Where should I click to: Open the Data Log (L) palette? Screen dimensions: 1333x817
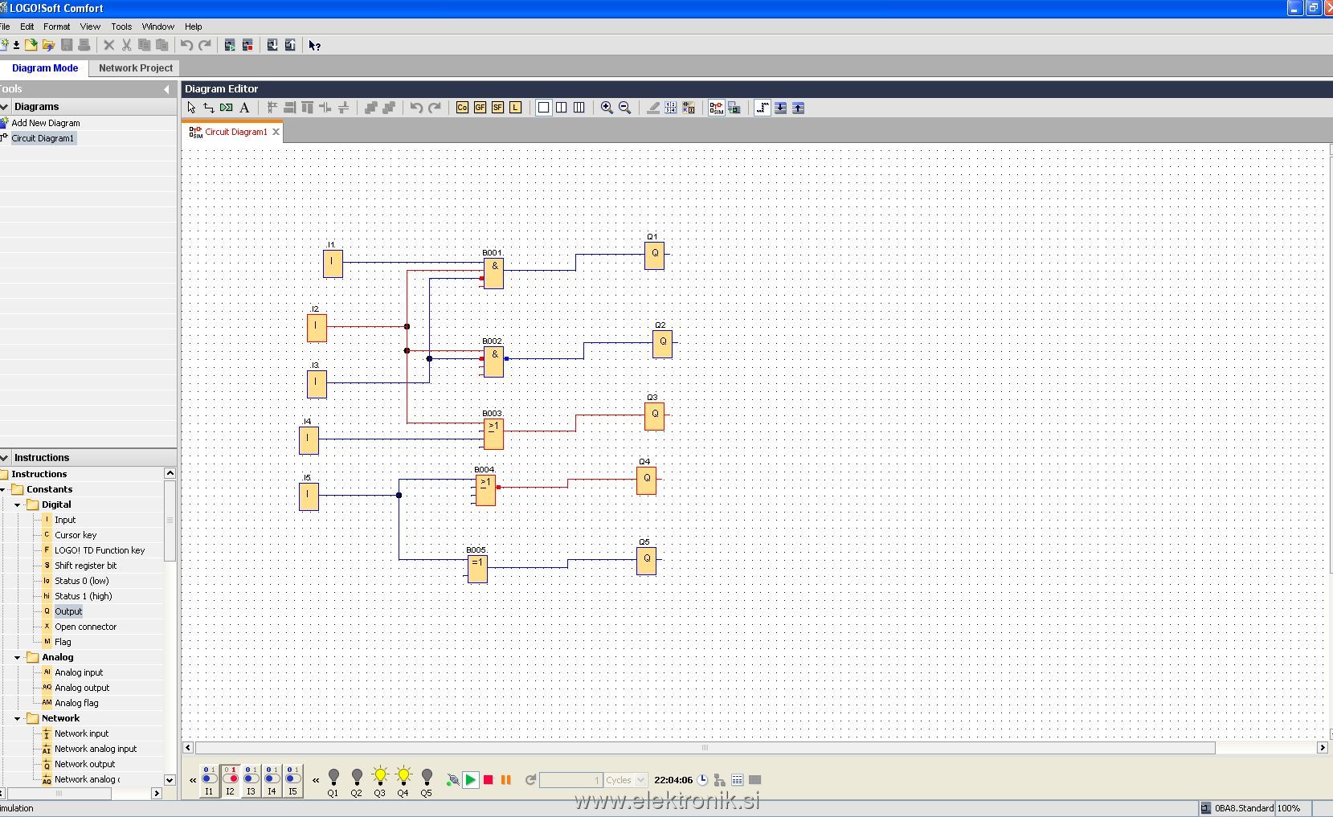click(515, 108)
